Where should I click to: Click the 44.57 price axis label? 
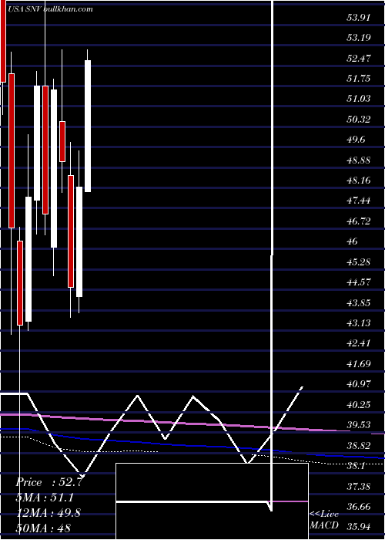click(x=359, y=282)
